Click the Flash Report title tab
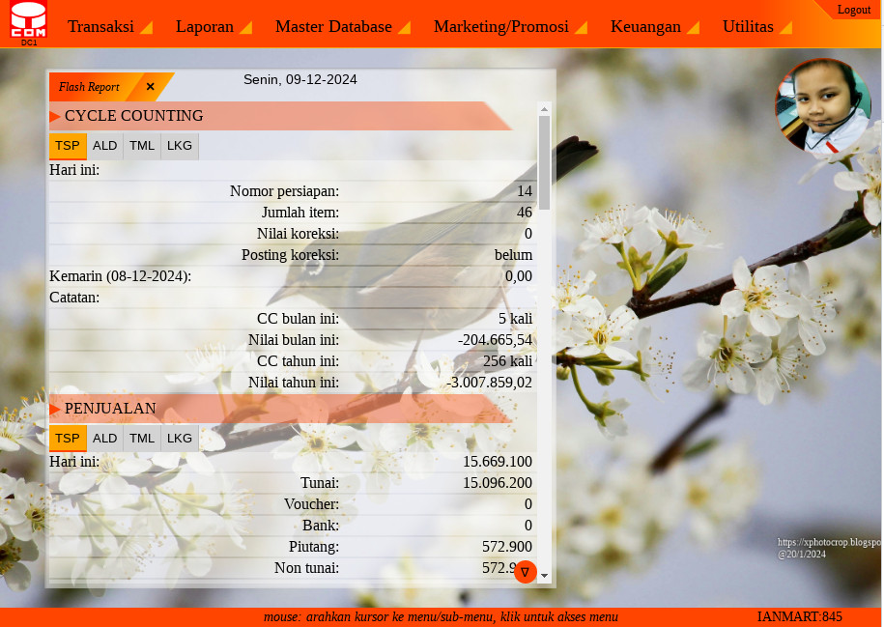The height and width of the screenshot is (627, 884). tap(89, 87)
